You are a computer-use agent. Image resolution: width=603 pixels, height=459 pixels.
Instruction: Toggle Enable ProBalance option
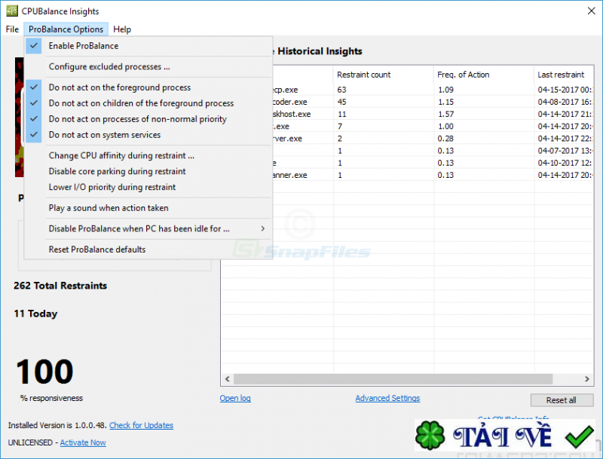pyautogui.click(x=148, y=46)
